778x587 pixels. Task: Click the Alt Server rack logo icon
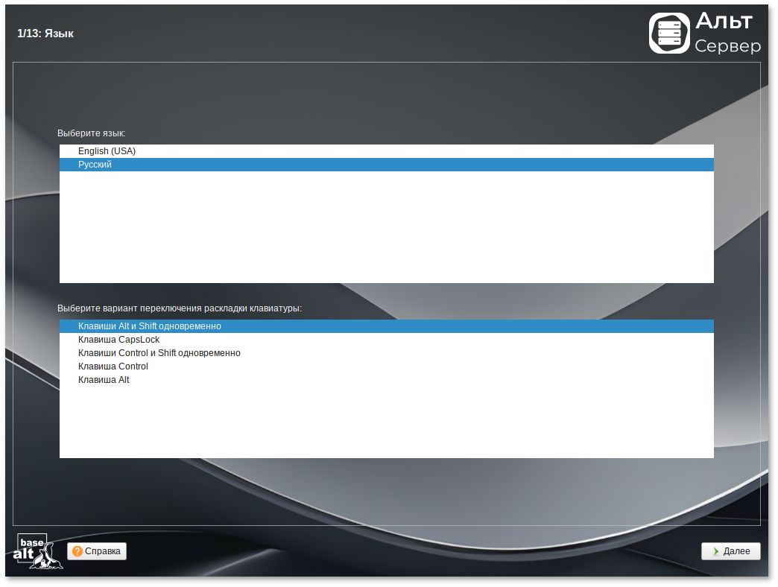[669, 34]
